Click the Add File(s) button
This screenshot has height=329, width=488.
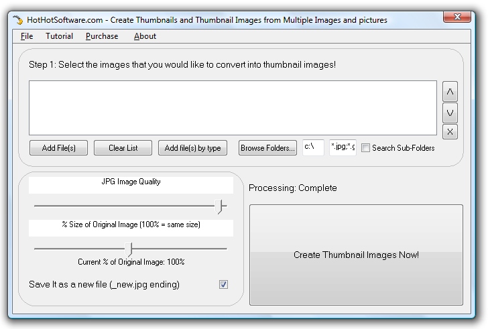tap(58, 147)
